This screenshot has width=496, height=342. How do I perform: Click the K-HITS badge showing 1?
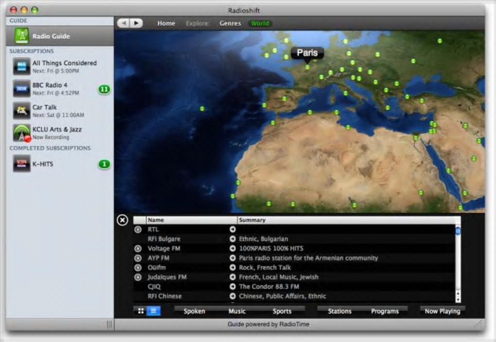coord(104,164)
